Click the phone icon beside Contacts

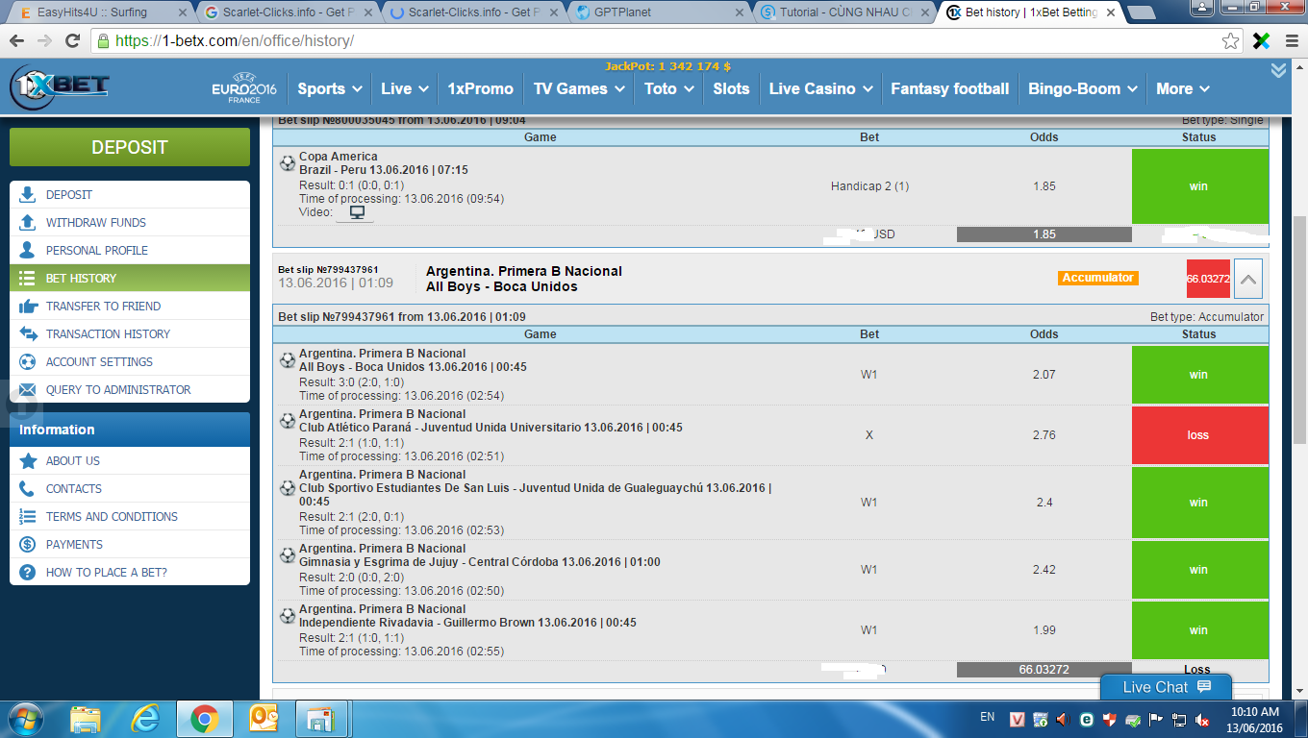(28, 488)
